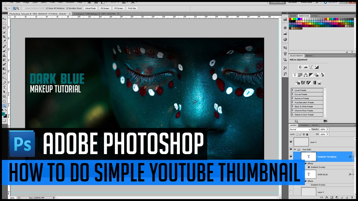The width and height of the screenshot is (358, 201).
Task: Show Layer 2 via its visibility box
Action: tap(291, 192)
